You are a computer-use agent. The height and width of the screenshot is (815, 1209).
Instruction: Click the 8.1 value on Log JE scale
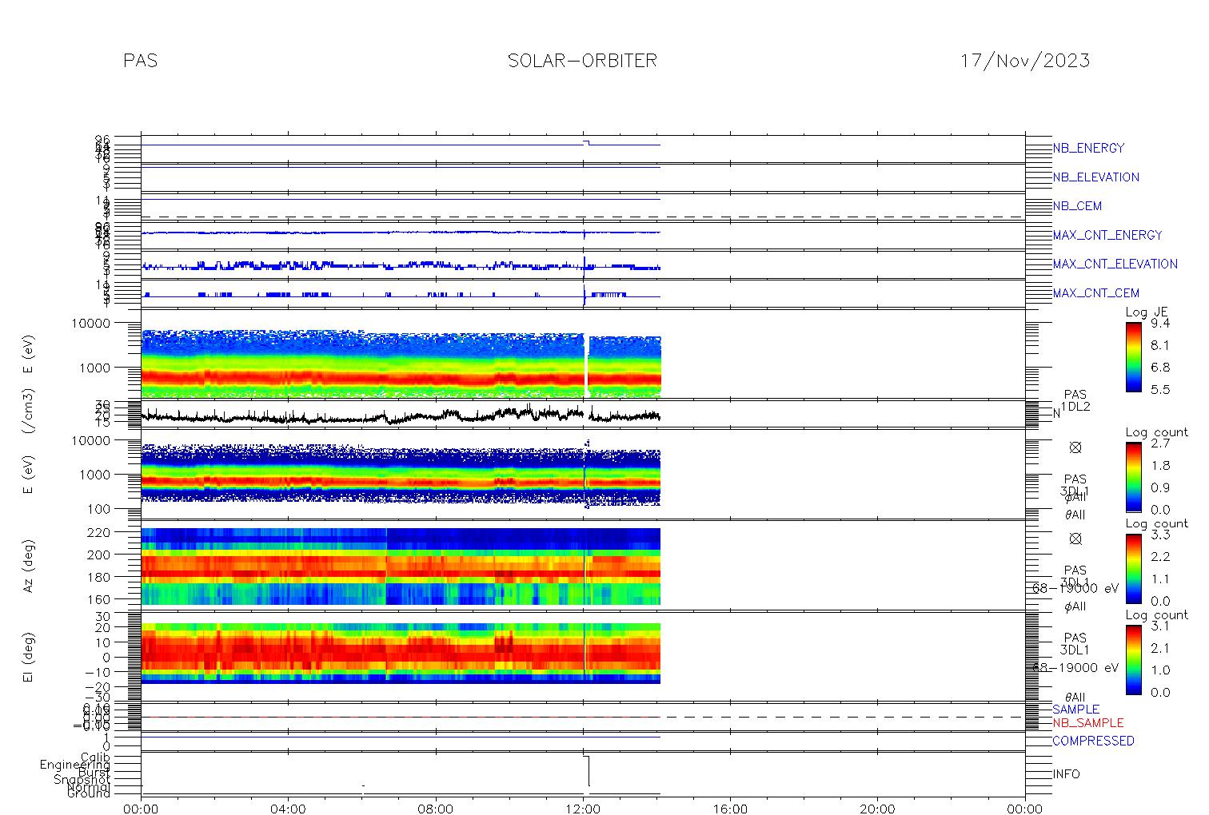point(1160,345)
